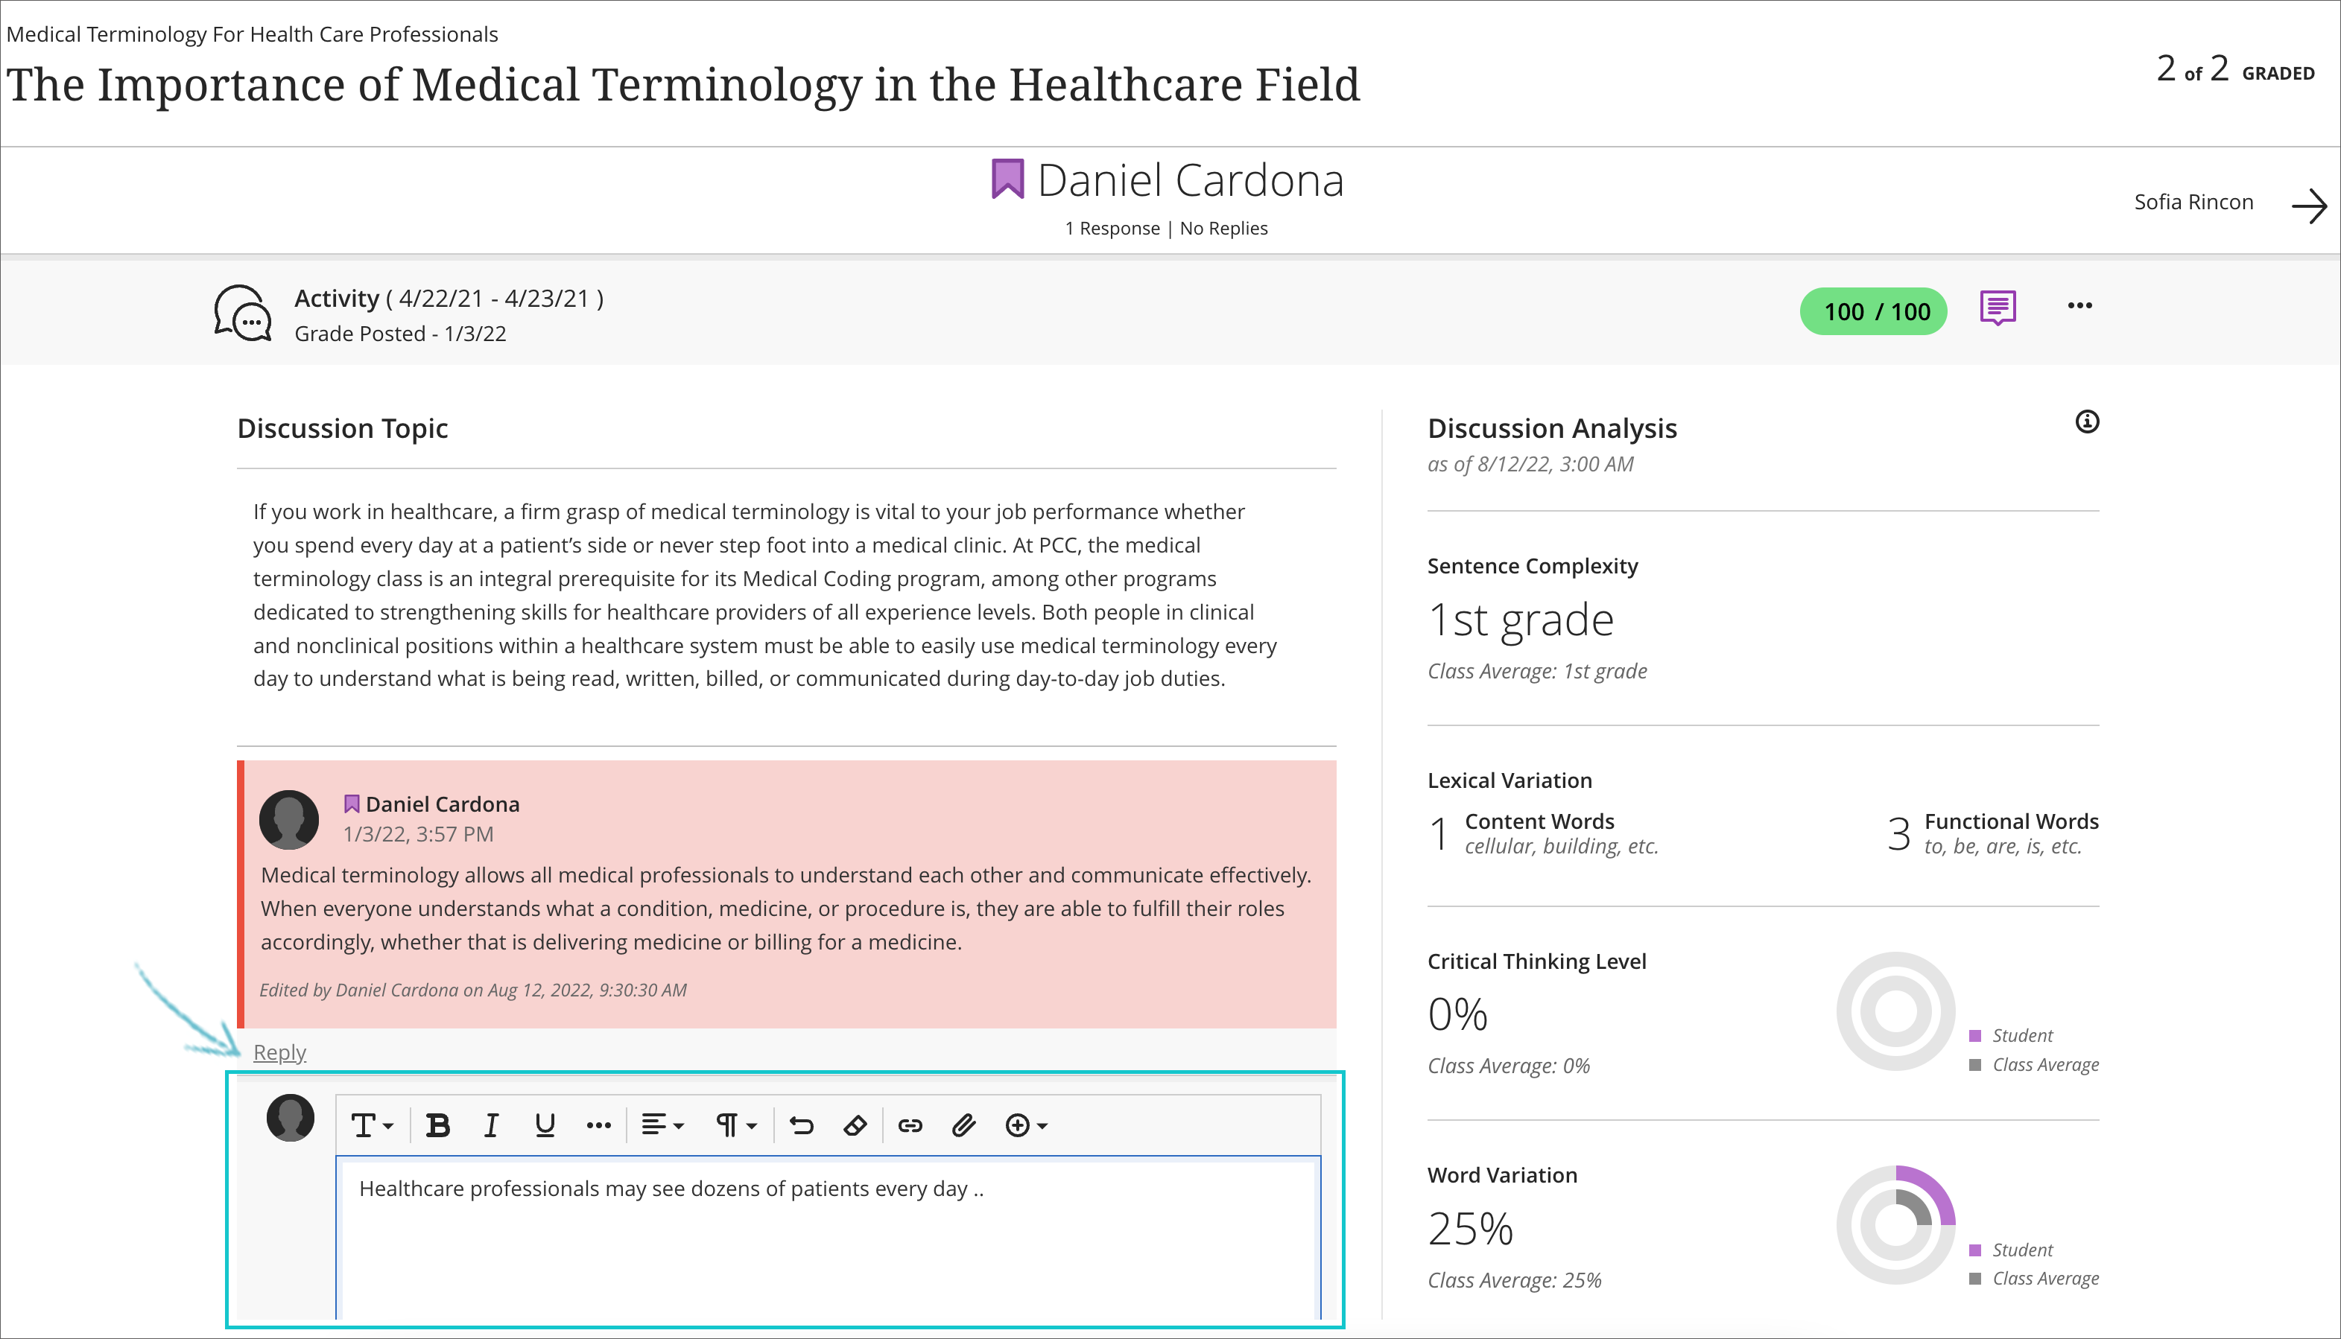Image resolution: width=2341 pixels, height=1339 pixels.
Task: Toggle bold formatting in reply editor
Action: (438, 1125)
